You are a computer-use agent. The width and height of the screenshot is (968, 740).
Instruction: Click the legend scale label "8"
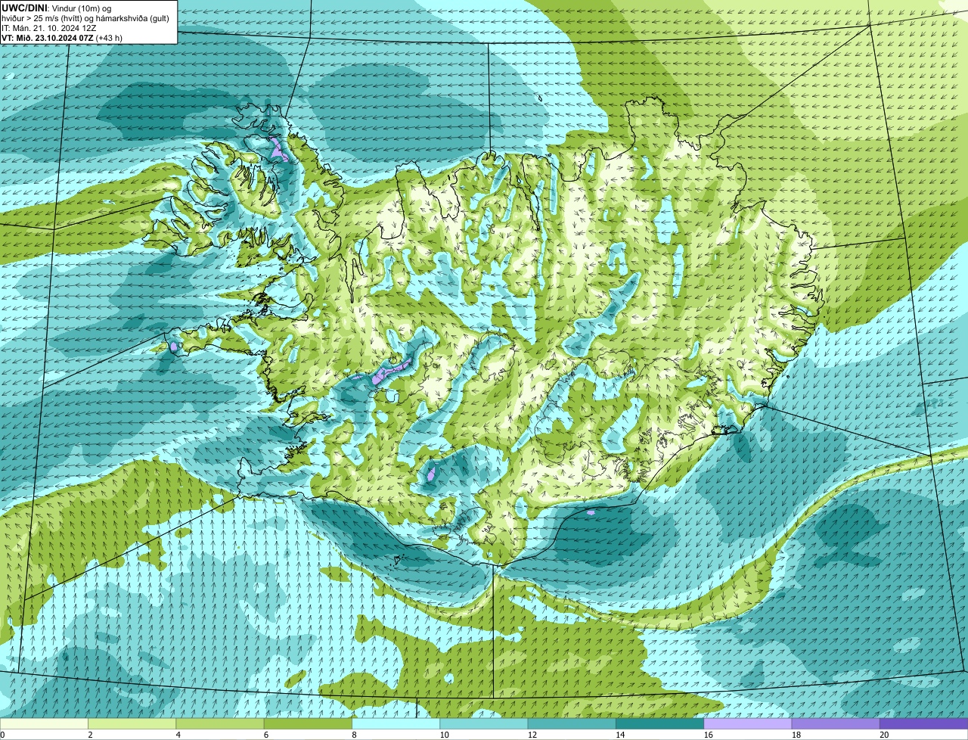(354, 734)
